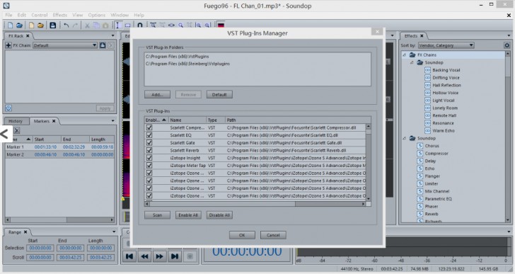Open Markers panel options arrow
Screen dimensions: 515x274
pyautogui.click(x=113, y=121)
